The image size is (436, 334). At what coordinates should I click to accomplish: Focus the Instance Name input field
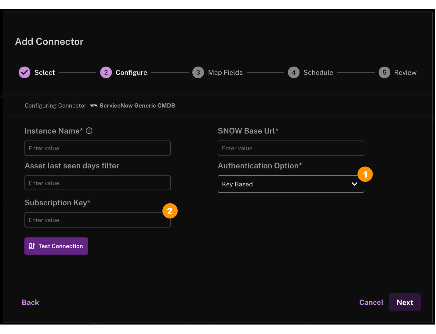click(98, 148)
